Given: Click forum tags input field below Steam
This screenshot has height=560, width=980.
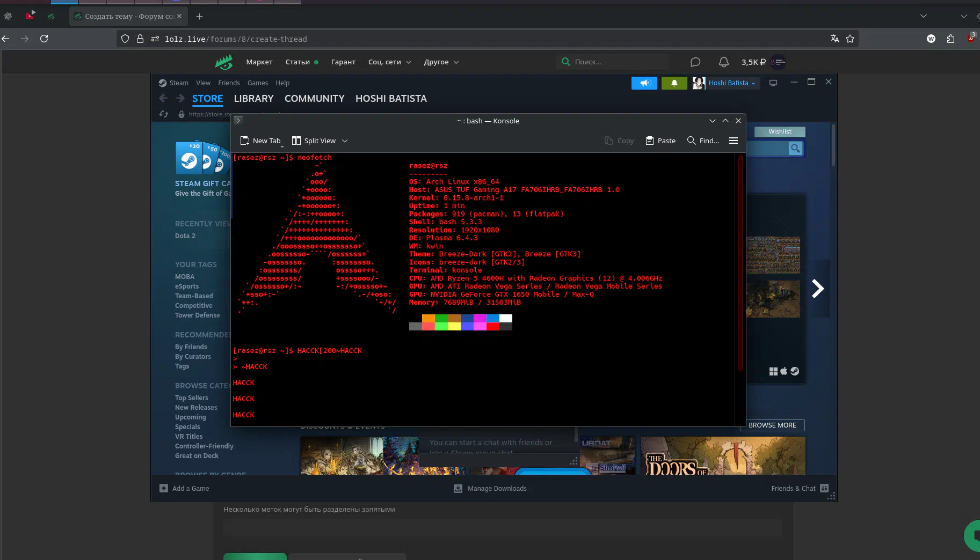Looking at the screenshot, I should point(502,528).
